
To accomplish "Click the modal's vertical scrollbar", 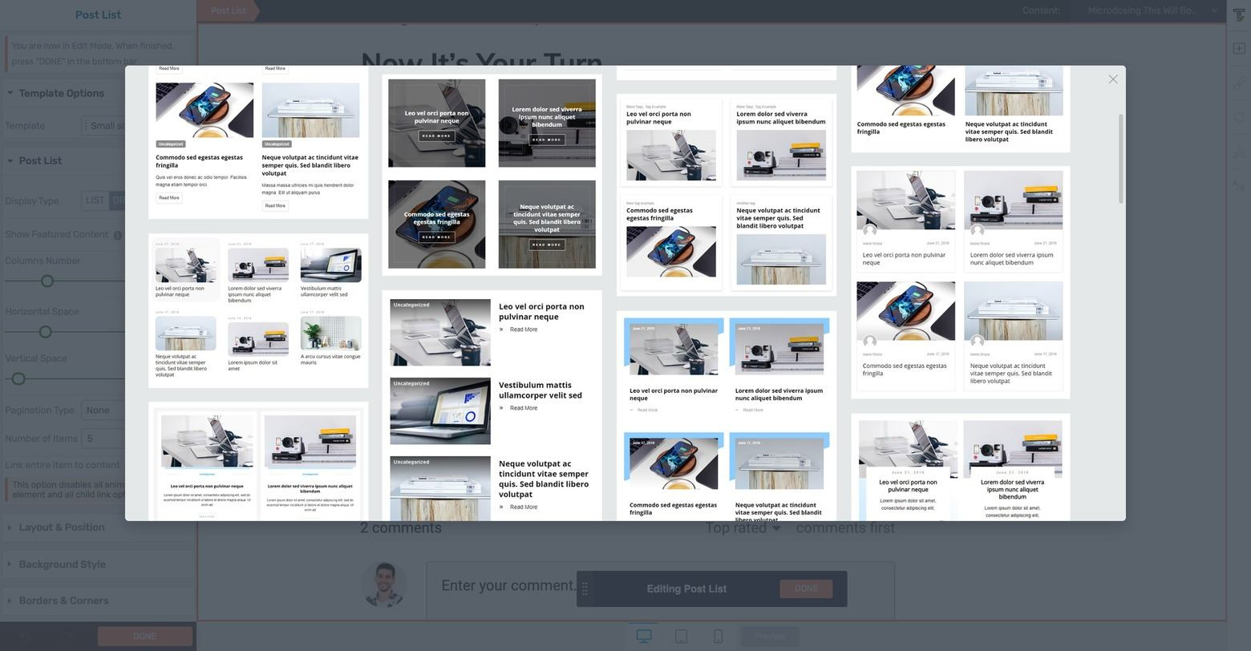I will tap(1120, 159).
